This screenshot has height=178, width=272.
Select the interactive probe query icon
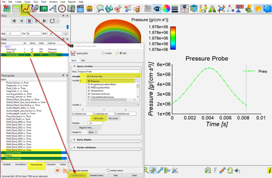35,8
